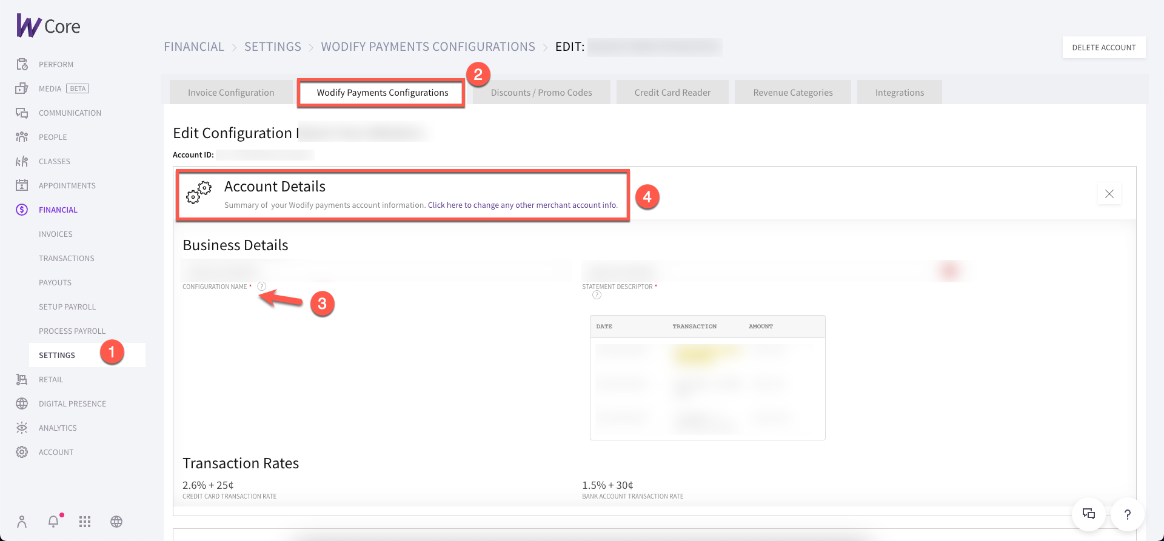Click the Configuration Name help icon
The width and height of the screenshot is (1164, 541).
pyautogui.click(x=262, y=287)
